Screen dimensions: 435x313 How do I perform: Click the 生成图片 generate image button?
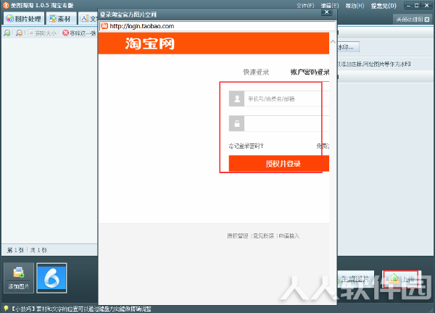tap(355, 279)
